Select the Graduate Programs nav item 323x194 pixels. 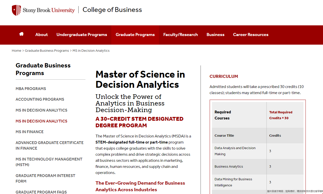tap(135, 35)
